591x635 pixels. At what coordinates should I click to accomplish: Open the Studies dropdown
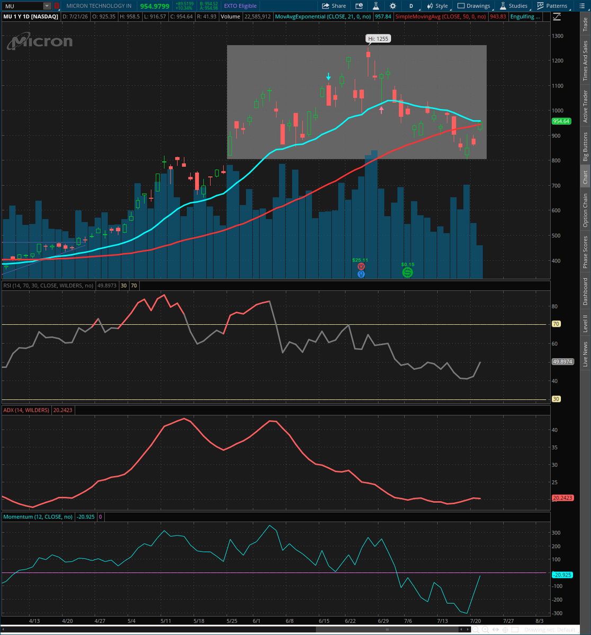(513, 6)
